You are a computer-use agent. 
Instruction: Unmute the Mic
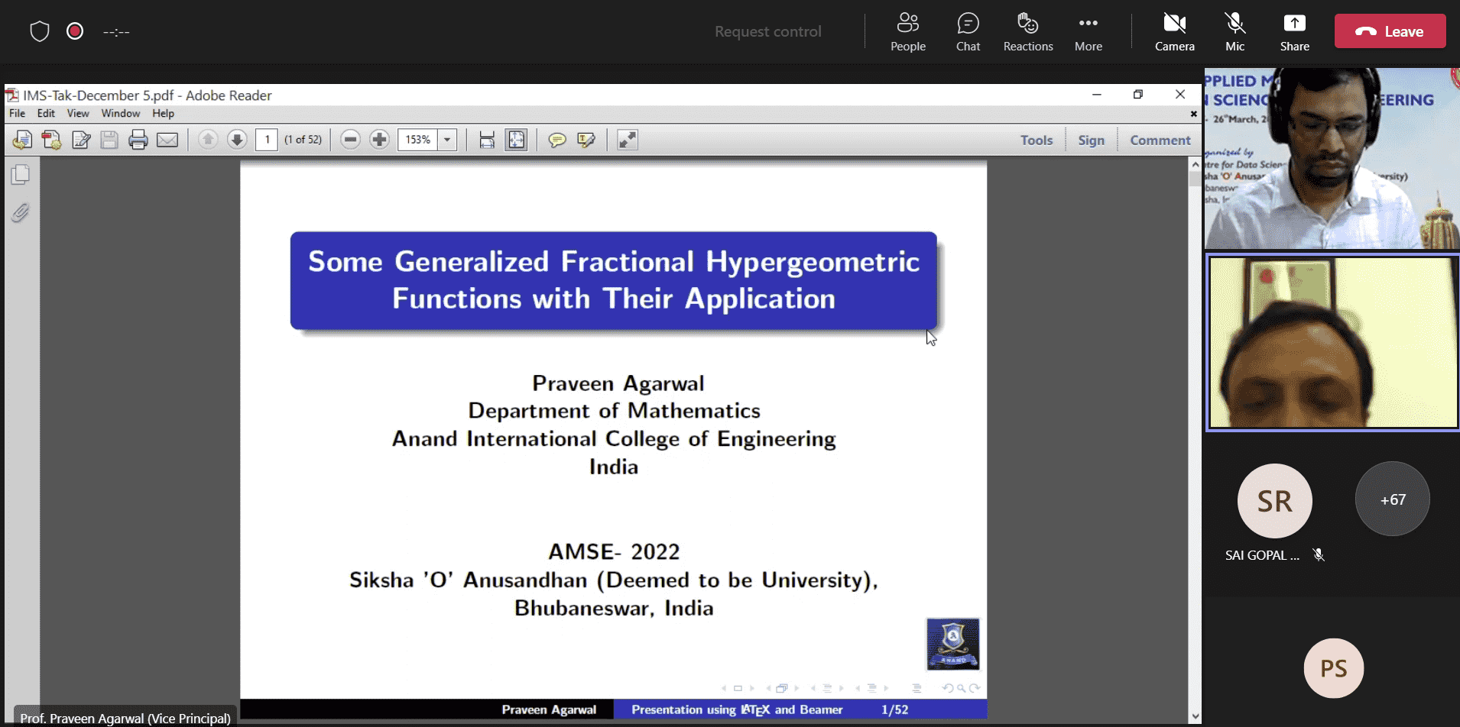tap(1235, 32)
